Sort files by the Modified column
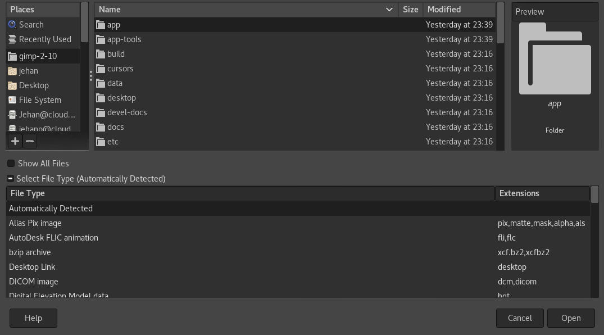 point(444,10)
